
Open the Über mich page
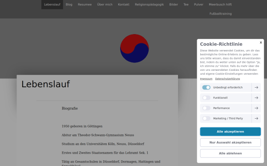(x=105, y=4)
